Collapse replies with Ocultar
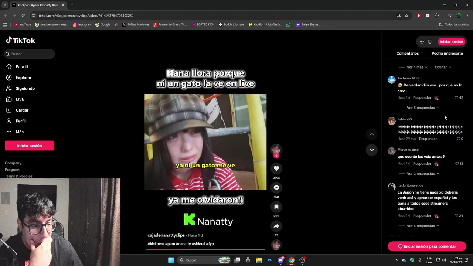Image resolution: width=473 pixels, height=266 pixels. [443, 67]
